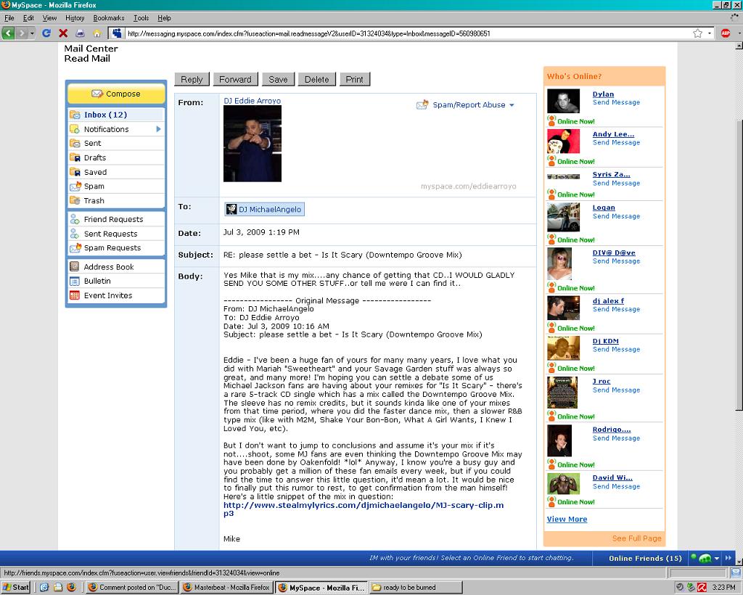Open the browser home page icon

pyautogui.click(x=97, y=33)
